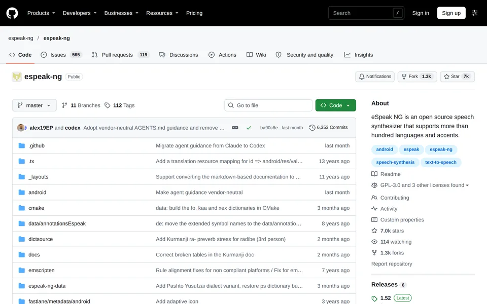Click the Activity pulse icon
This screenshot has width=487, height=304.
(x=374, y=209)
